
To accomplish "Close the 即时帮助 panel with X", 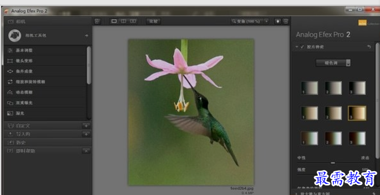I will coord(86,151).
